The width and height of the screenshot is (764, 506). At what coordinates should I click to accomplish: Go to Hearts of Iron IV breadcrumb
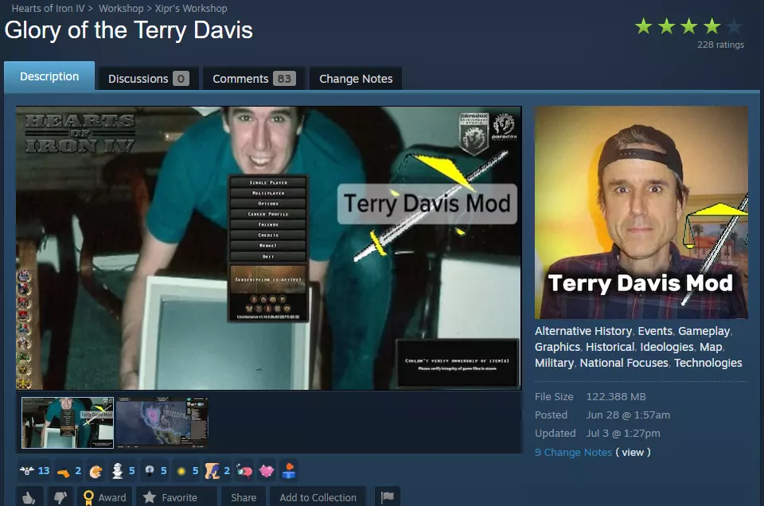(48, 8)
